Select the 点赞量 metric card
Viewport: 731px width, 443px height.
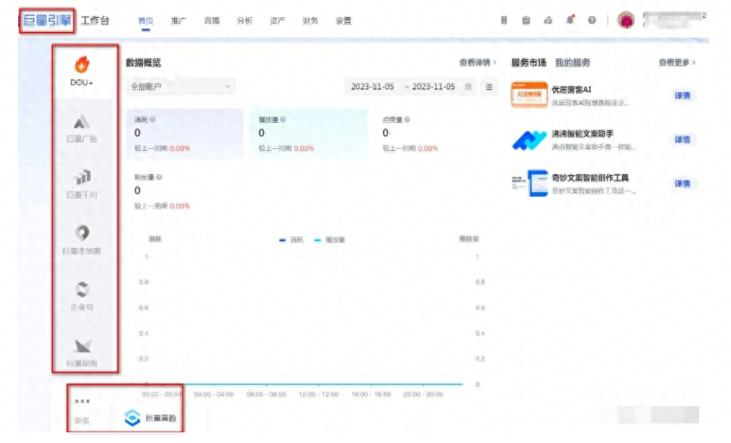click(434, 134)
